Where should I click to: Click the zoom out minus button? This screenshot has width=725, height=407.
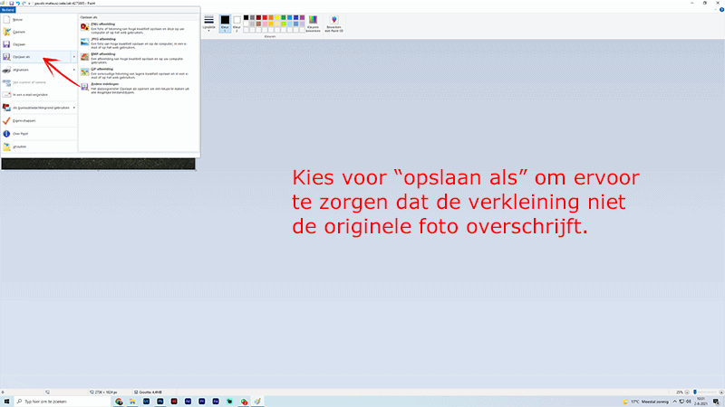687,393
